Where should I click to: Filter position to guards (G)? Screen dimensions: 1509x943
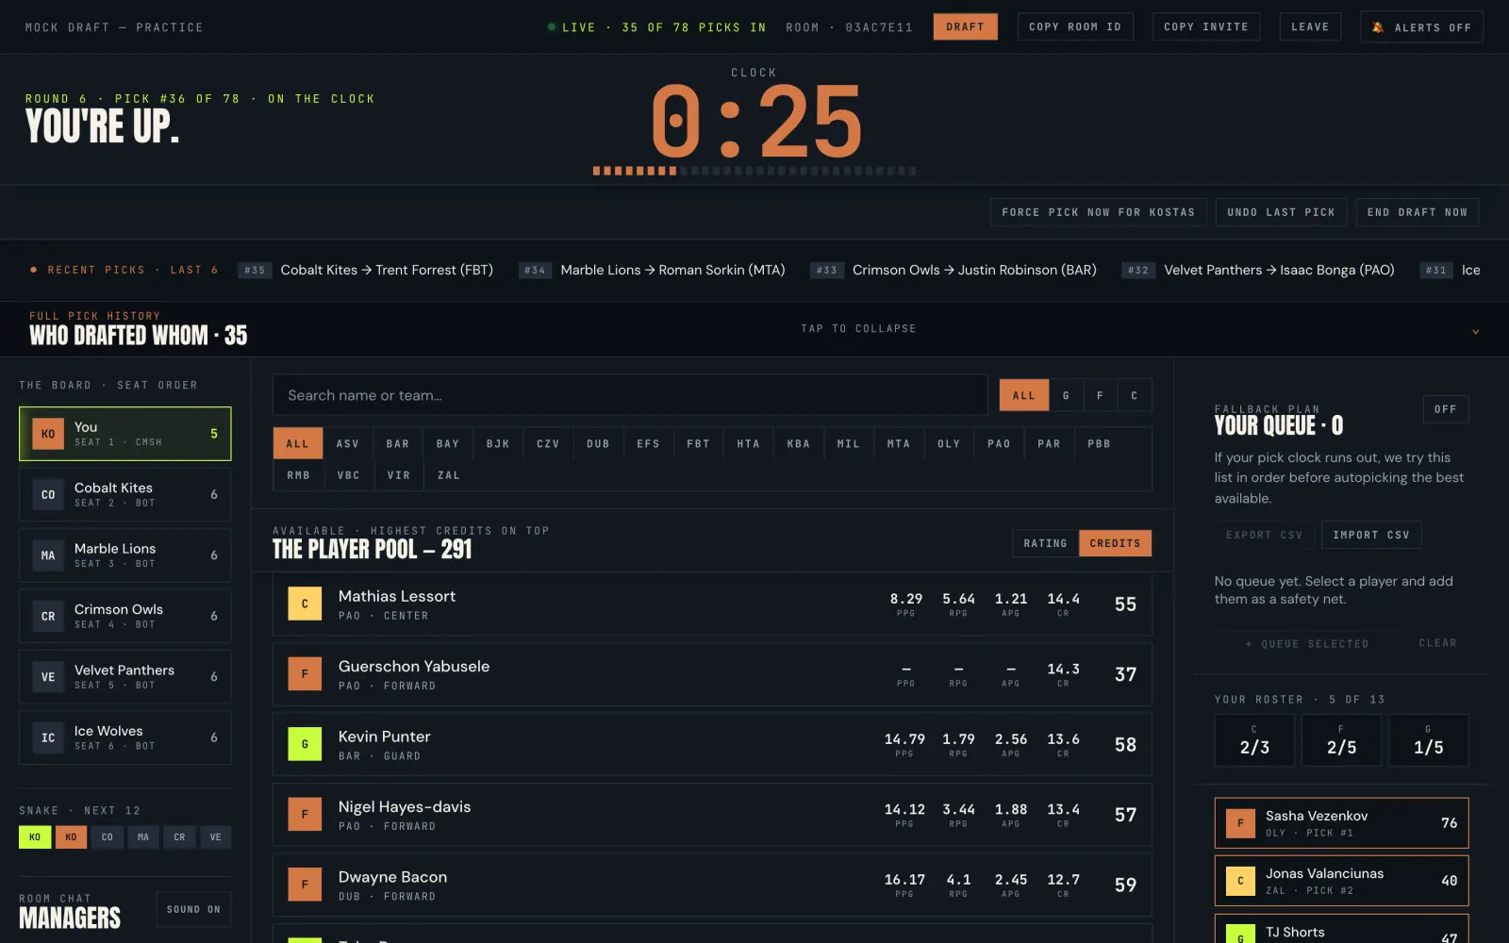[1067, 395]
